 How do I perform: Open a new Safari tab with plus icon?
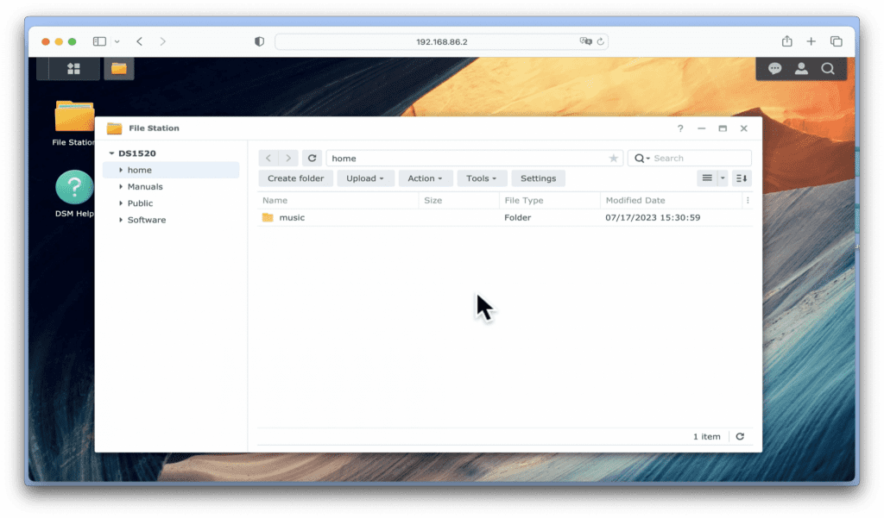pyautogui.click(x=811, y=41)
